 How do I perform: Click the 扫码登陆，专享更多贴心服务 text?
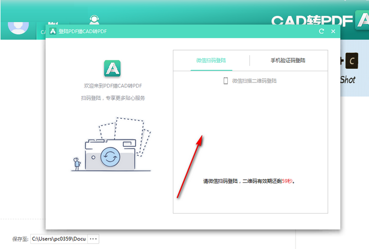pos(113,98)
